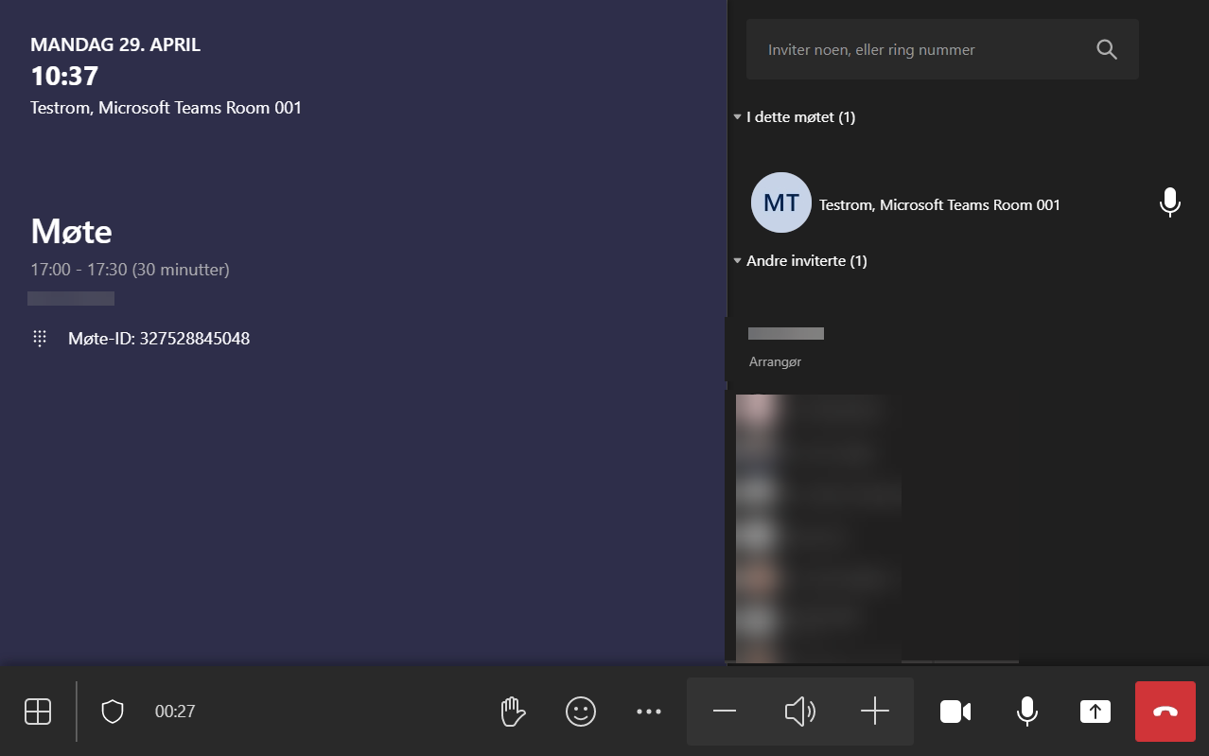Mute the microphone in bottom toolbar
Image resolution: width=1209 pixels, height=756 pixels.
[1026, 712]
